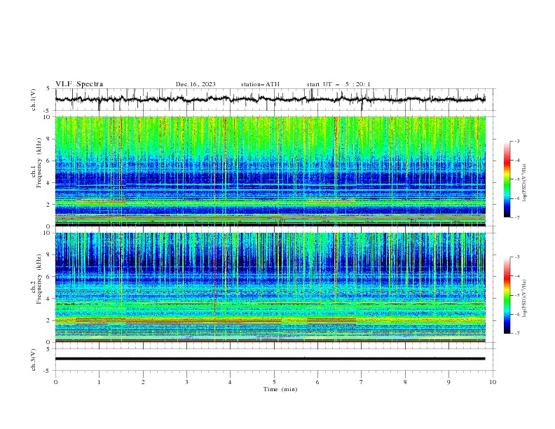Click the "9" tick on the time axis

tap(448, 382)
